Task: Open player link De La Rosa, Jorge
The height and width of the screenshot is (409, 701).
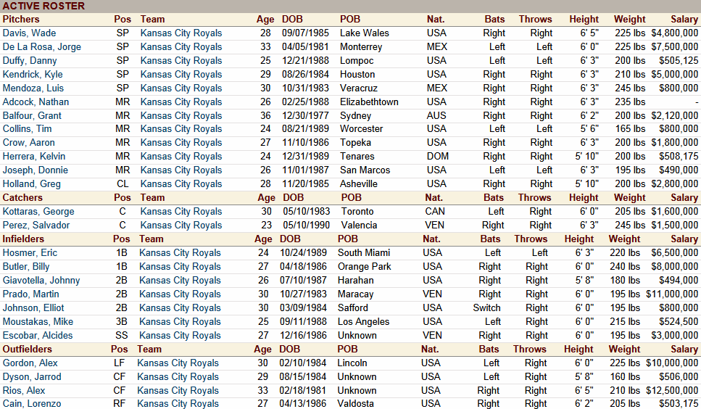Action: pos(42,47)
